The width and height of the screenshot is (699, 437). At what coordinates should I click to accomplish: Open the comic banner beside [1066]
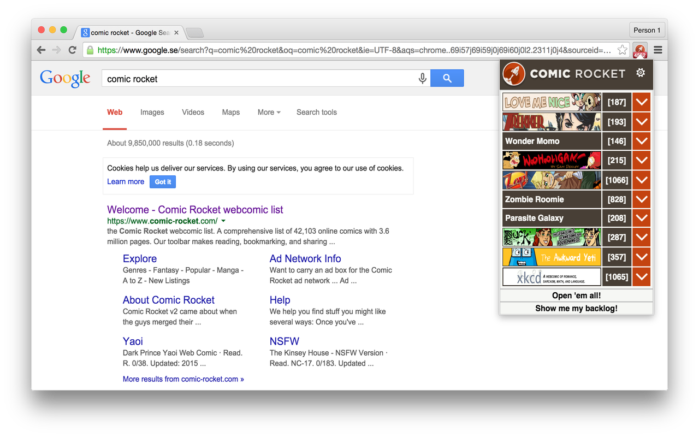click(x=552, y=180)
